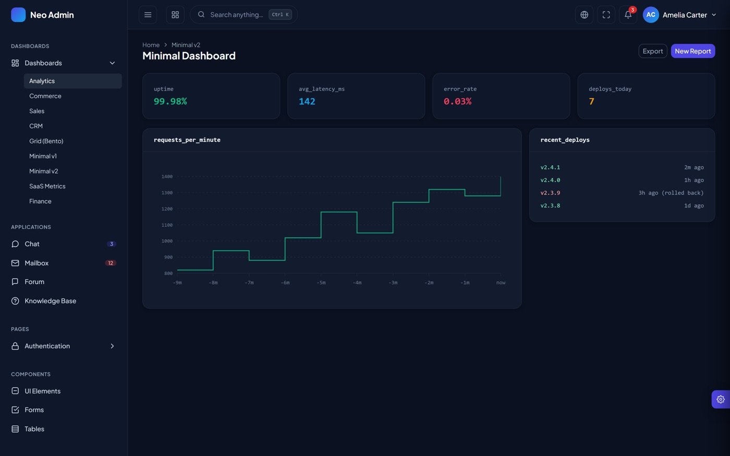This screenshot has width=730, height=456.
Task: Click the search magnifier icon
Action: (201, 15)
